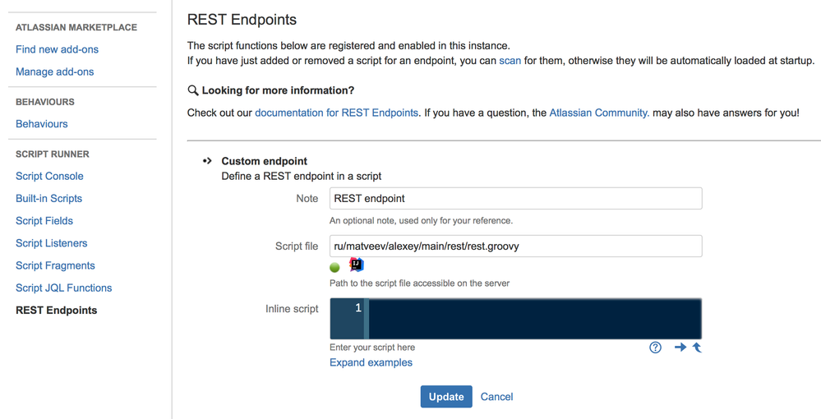The width and height of the screenshot is (821, 419).
Task: Open documentation for REST Endpoints link
Action: pyautogui.click(x=336, y=113)
